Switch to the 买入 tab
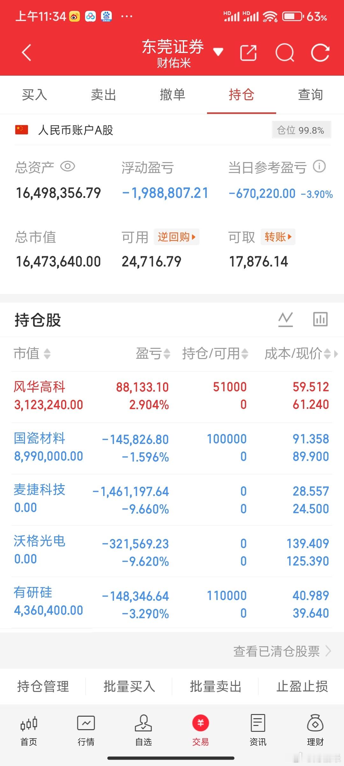Viewport: 344px width, 766px height. click(x=34, y=95)
